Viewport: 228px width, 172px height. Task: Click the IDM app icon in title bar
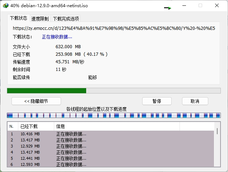pos(5,6)
